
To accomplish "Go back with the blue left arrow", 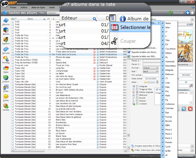I will coord(188,13).
